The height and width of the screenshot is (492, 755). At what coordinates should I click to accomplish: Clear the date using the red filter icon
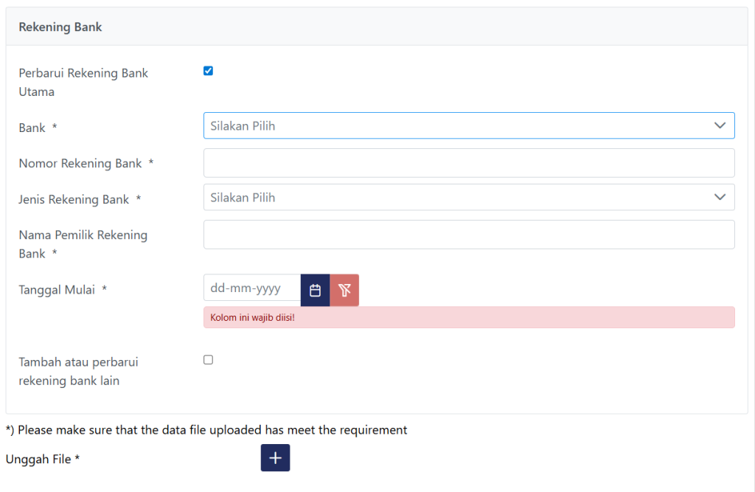click(344, 290)
